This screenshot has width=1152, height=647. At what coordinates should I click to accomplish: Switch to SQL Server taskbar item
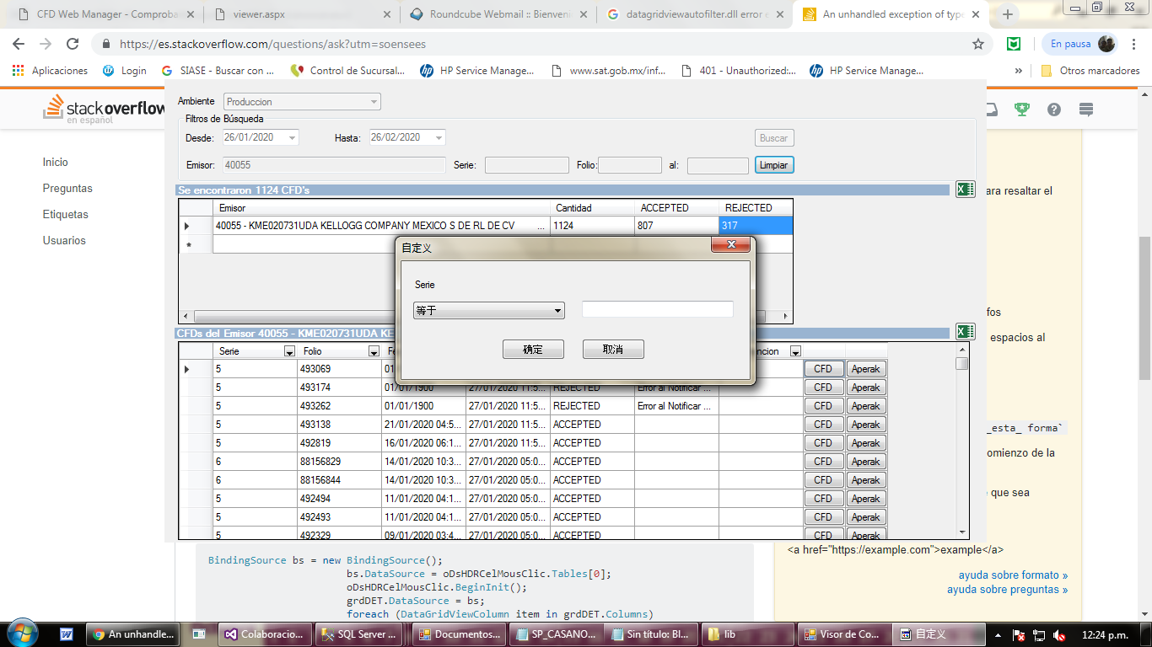coord(361,634)
